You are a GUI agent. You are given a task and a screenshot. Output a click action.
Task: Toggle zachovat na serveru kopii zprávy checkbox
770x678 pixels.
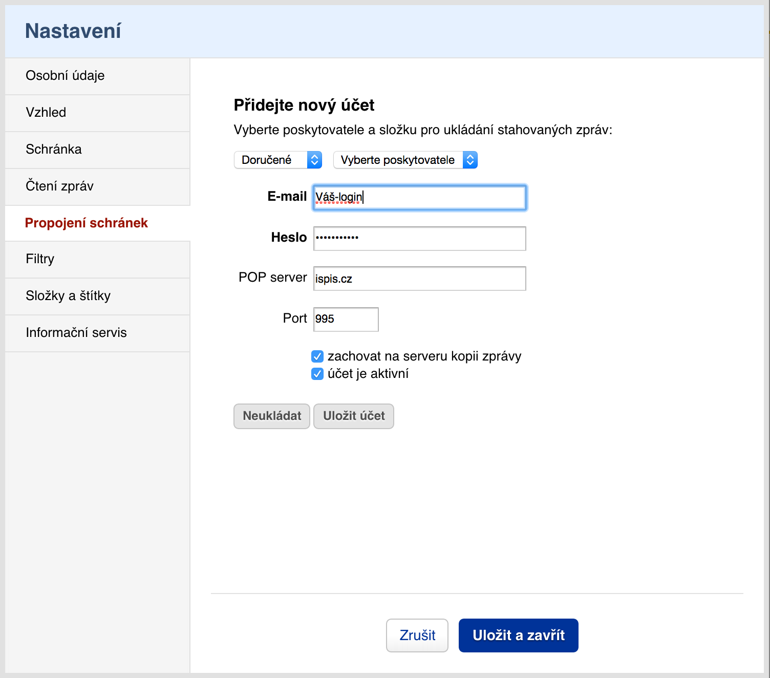click(317, 356)
